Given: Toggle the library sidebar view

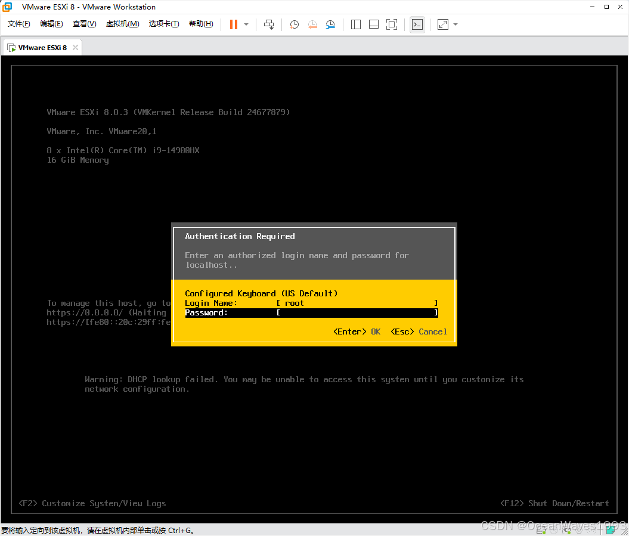Looking at the screenshot, I should pos(356,24).
